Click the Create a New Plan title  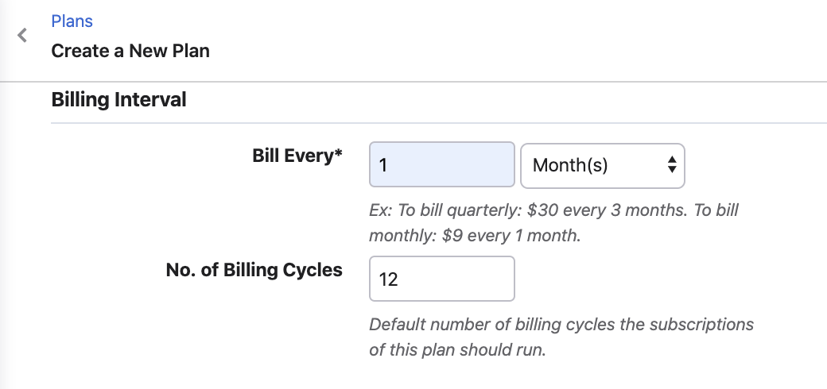[130, 52]
